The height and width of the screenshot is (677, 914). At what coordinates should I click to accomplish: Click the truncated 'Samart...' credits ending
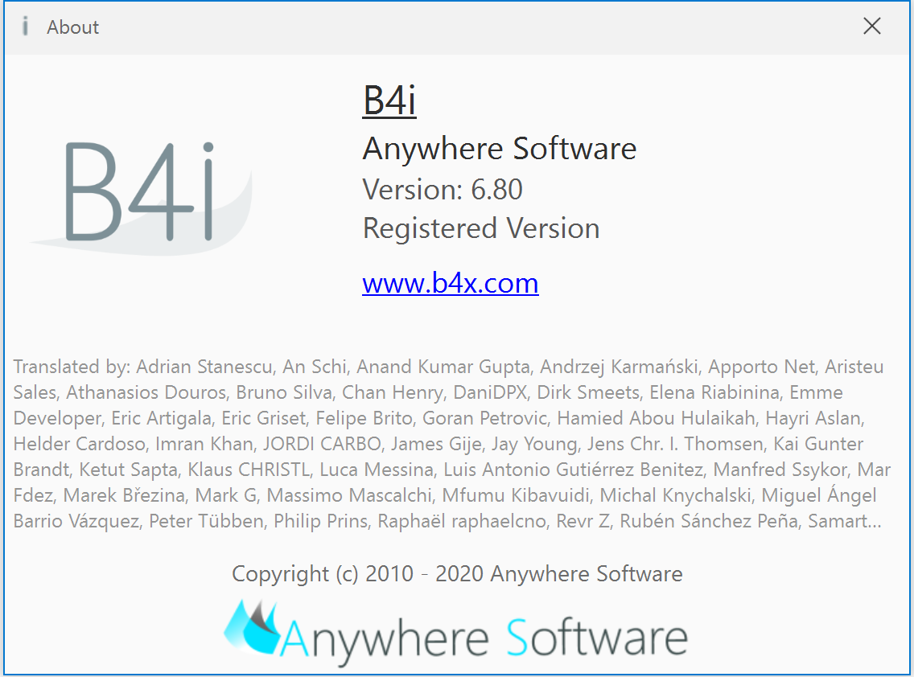tap(844, 521)
